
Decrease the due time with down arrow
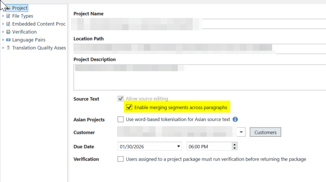[x=235, y=148]
